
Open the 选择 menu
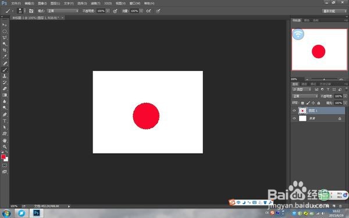pyautogui.click(x=82, y=3)
